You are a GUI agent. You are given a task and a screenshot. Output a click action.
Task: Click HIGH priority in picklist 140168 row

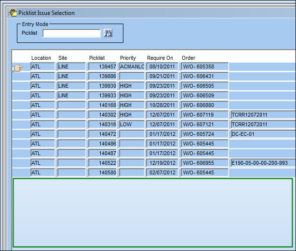(132, 105)
